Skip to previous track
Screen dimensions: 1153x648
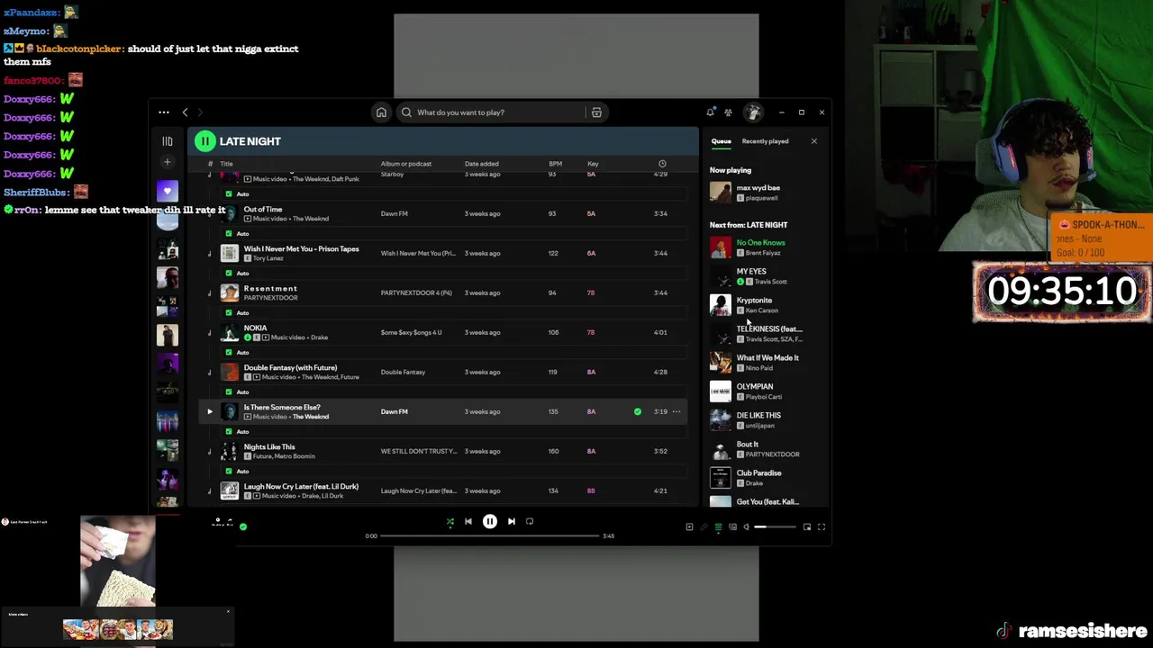[468, 521]
